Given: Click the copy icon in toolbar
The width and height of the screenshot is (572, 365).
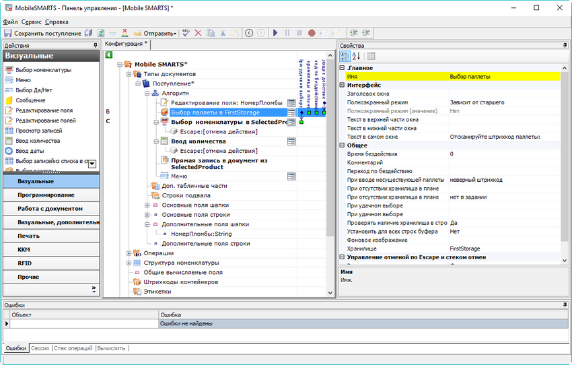Looking at the screenshot, I should coord(211,33).
